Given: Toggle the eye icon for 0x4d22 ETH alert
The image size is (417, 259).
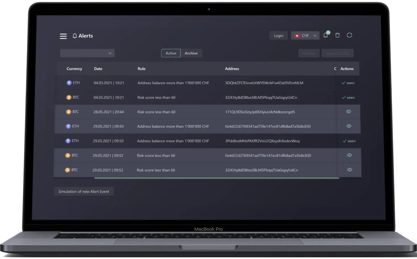Looking at the screenshot, I should pos(349,126).
